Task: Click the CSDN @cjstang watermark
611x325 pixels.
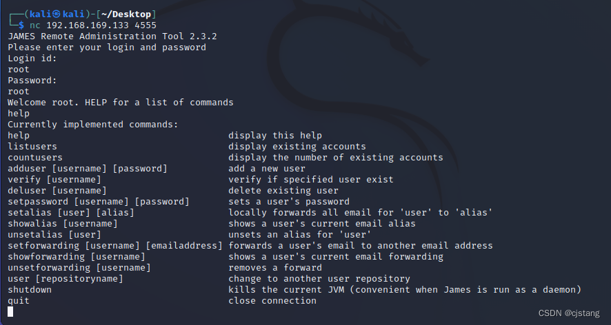Action: coord(569,313)
